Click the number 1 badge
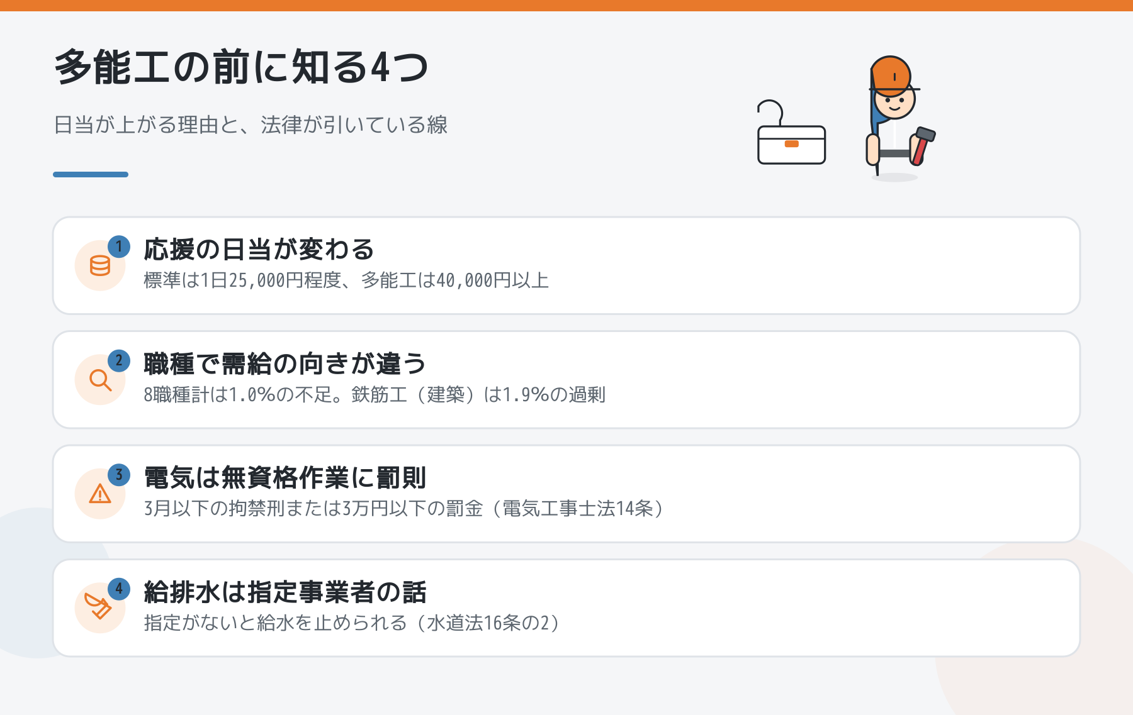 tap(119, 247)
